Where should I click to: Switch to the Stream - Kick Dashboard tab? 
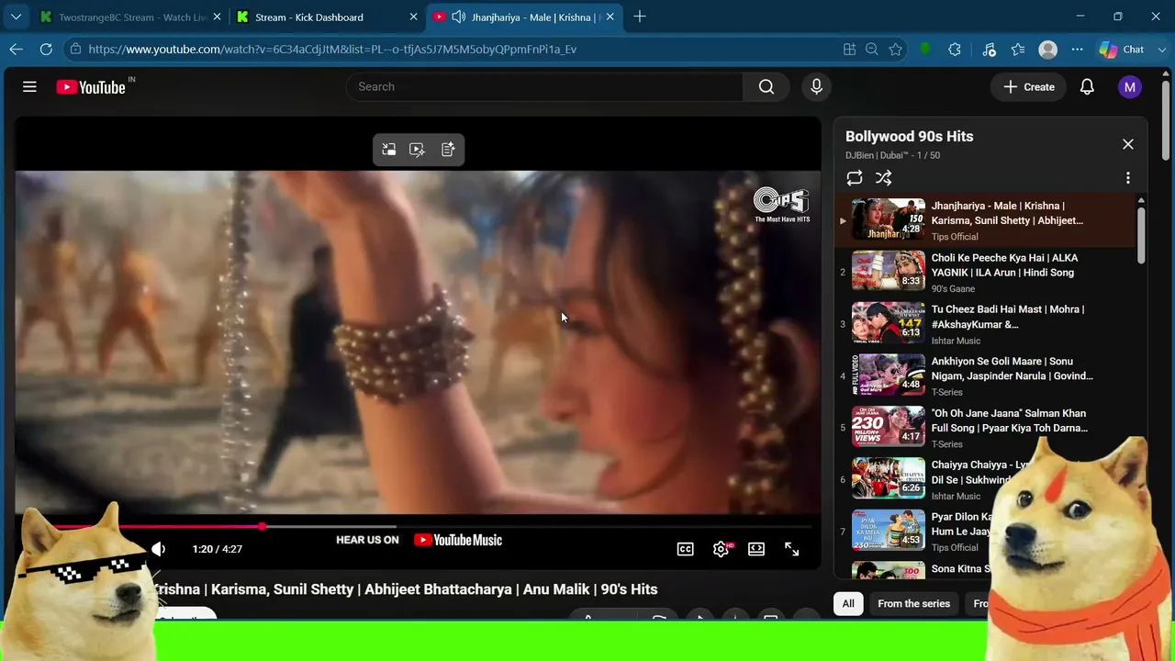click(x=326, y=17)
